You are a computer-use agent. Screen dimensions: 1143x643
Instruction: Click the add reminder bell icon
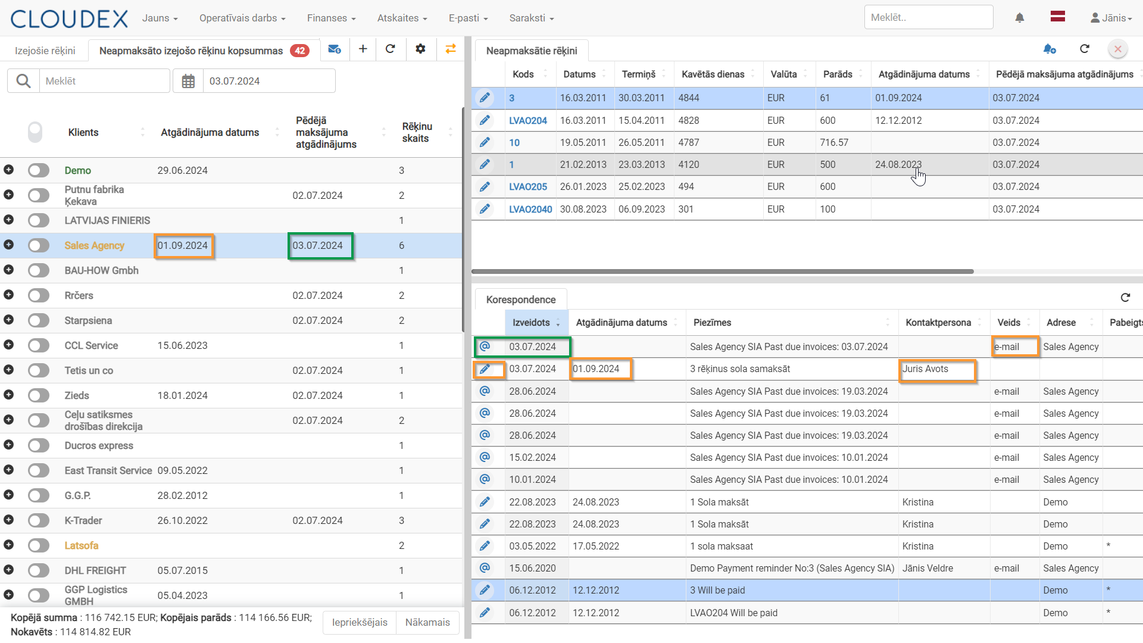pyautogui.click(x=1050, y=49)
